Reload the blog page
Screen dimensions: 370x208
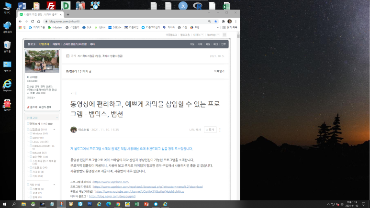click(33, 22)
